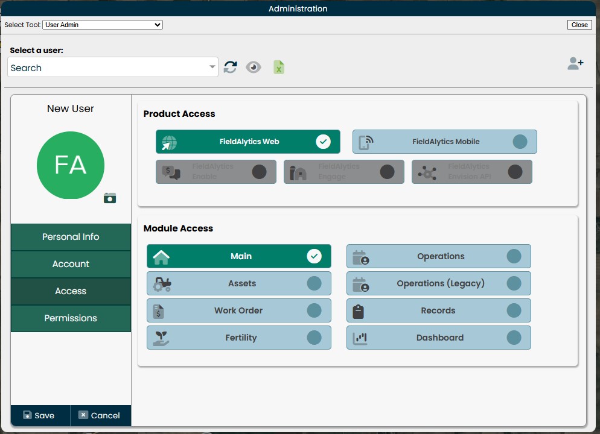
Task: Click the invoice icon on Work Order
Action: (x=158, y=312)
